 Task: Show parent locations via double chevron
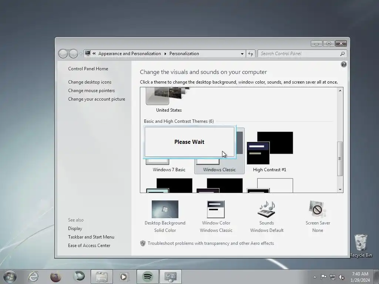[x=94, y=54]
